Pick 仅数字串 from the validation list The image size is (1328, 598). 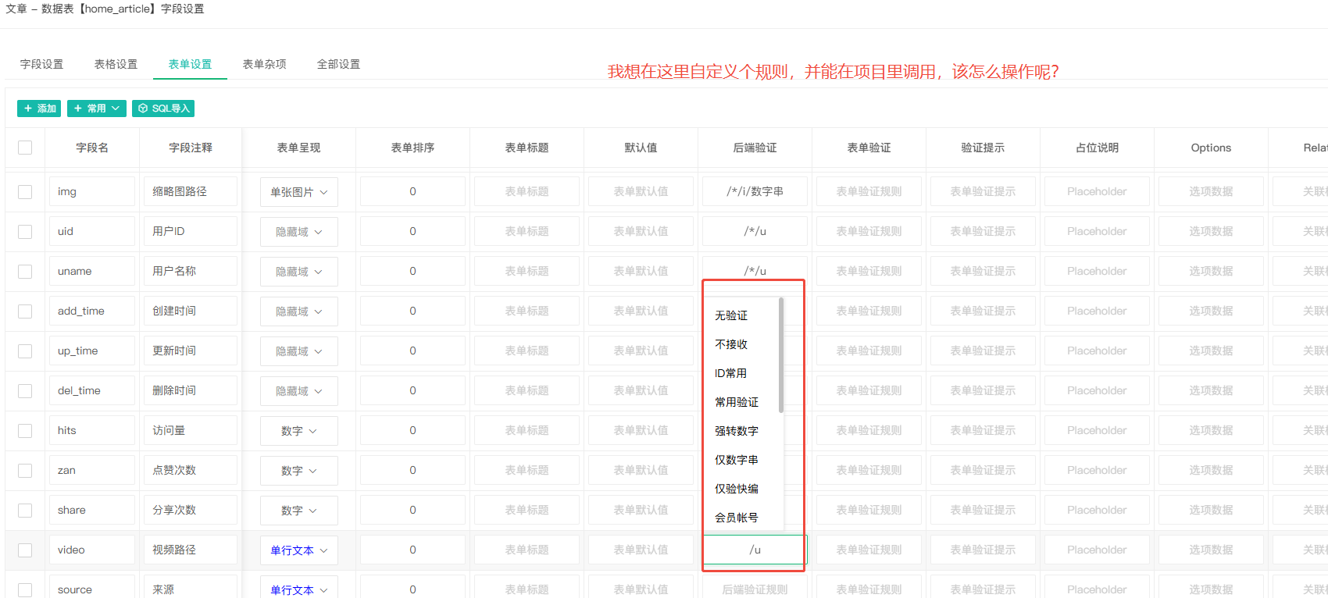[x=737, y=460]
